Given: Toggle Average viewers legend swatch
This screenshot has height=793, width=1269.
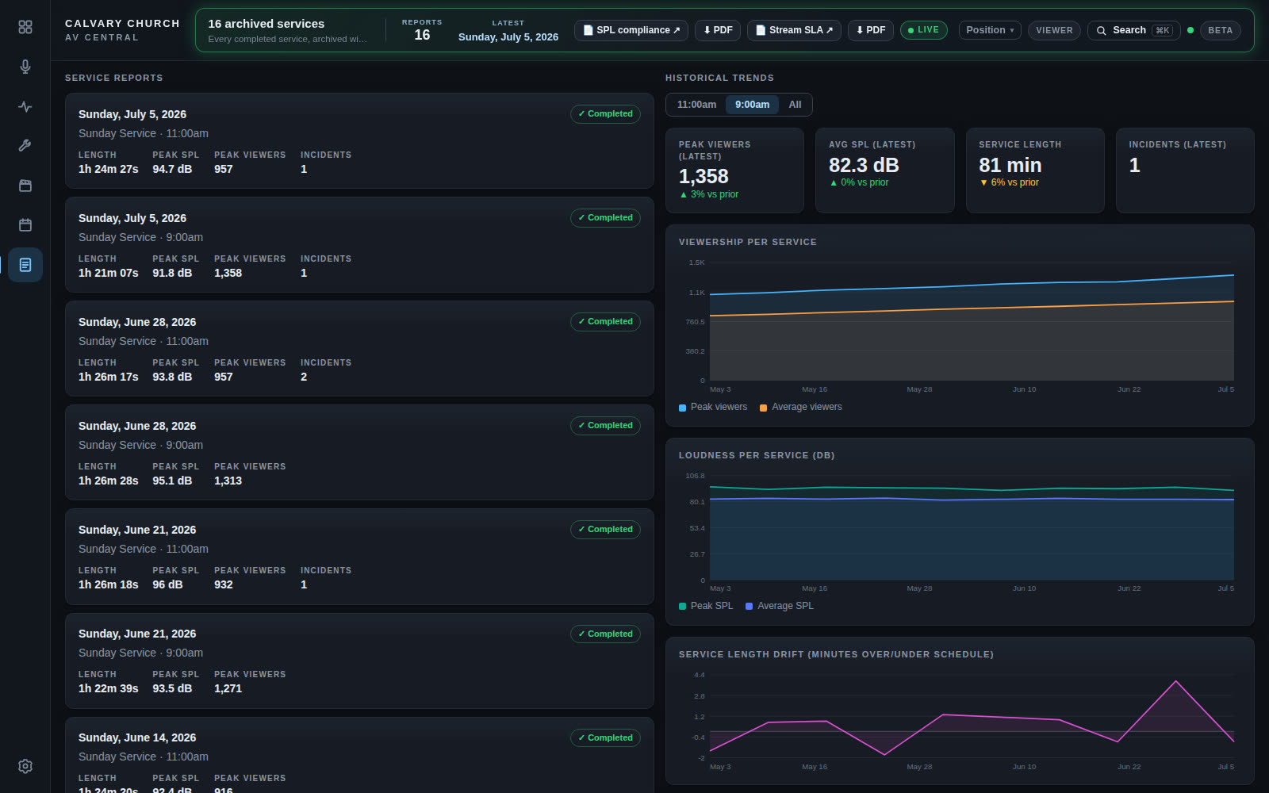Looking at the screenshot, I should (763, 408).
